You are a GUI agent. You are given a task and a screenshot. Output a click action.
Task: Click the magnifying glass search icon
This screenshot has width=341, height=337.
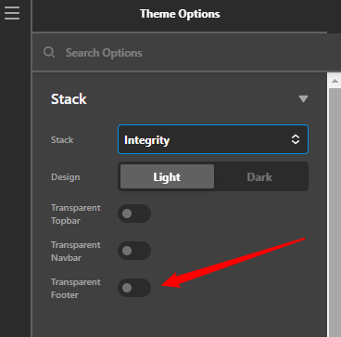[x=49, y=52]
